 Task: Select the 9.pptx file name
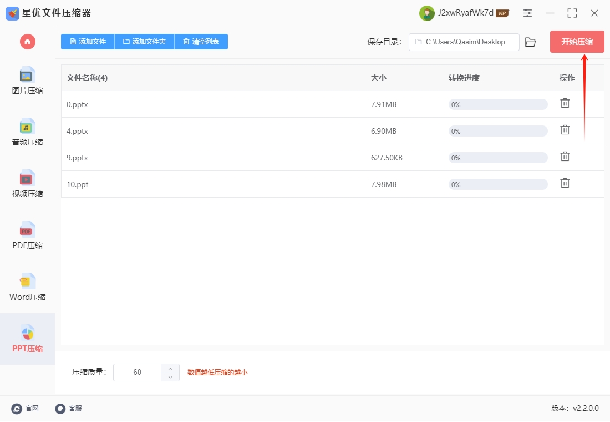(x=77, y=158)
